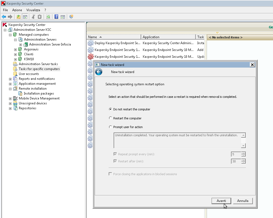This screenshot has height=218, width=273.
Task: Expand the KSM10 group
Action: click(x=15, y=59)
